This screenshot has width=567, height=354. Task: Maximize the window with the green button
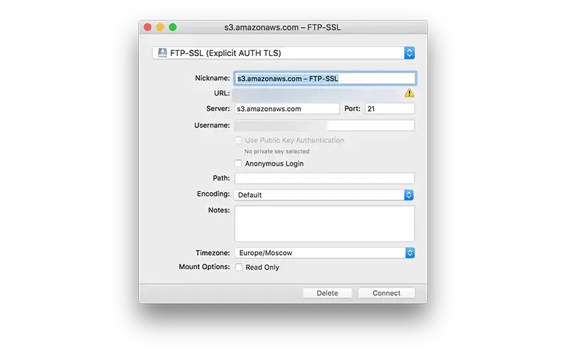tap(173, 27)
